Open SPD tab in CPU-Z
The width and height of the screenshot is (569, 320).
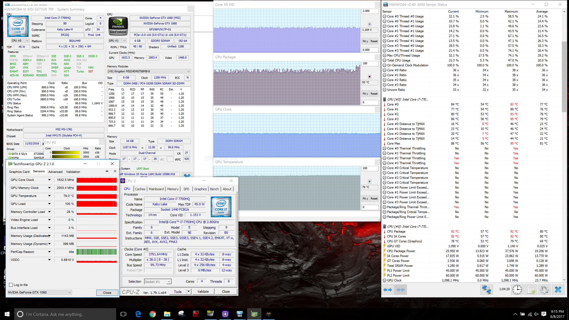coord(186,189)
